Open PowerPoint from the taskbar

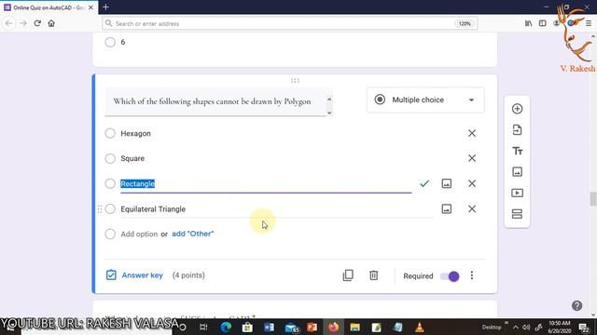click(x=312, y=327)
